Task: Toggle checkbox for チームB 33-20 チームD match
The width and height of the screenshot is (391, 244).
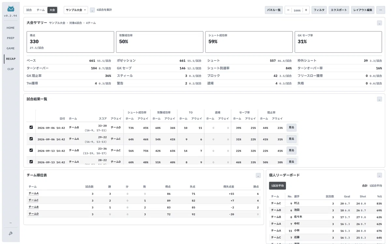Action: (x=31, y=127)
